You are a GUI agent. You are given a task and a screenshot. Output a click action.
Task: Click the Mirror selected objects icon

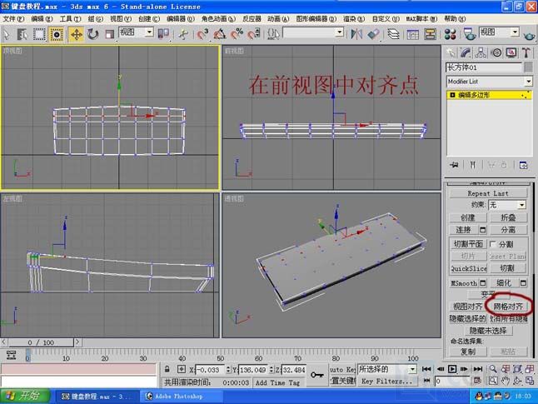[x=356, y=34]
